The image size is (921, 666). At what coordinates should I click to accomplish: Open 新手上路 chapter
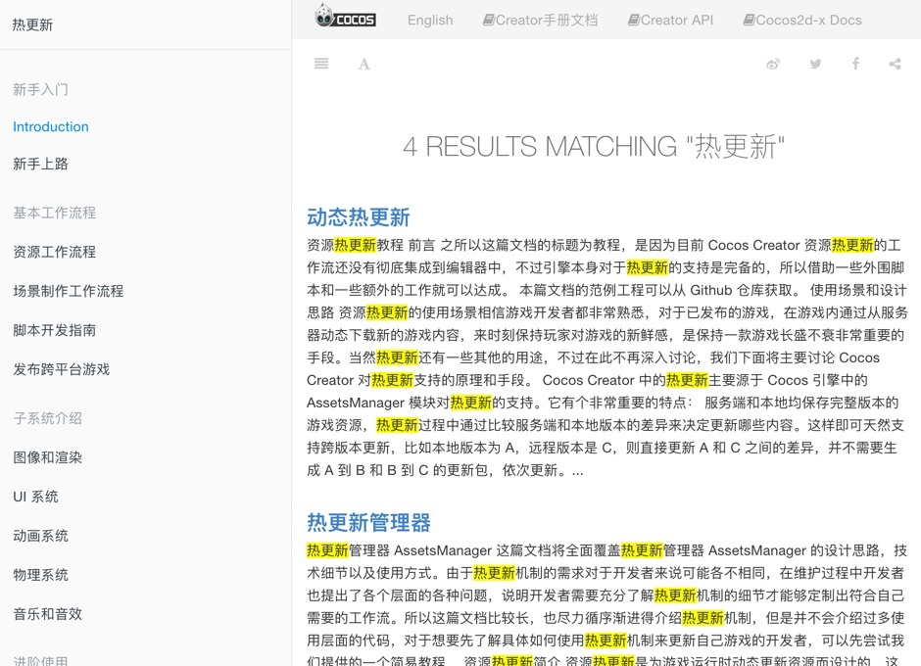[40, 164]
